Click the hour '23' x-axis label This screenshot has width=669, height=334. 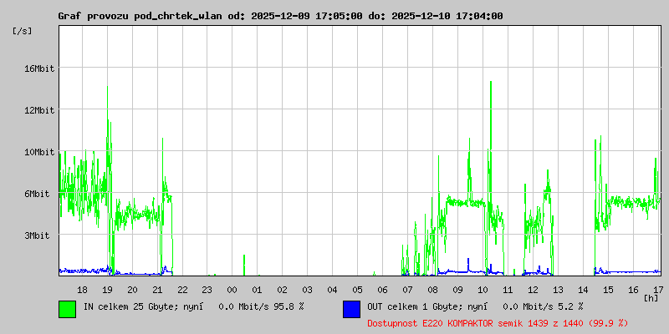[207, 290]
